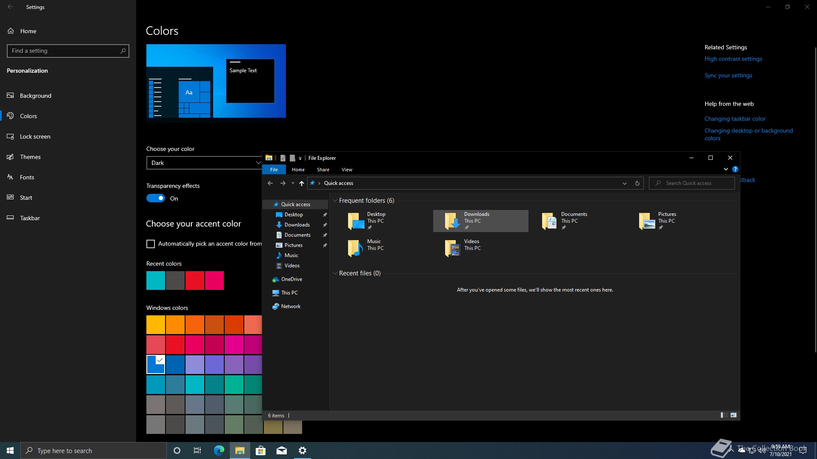Select Quick access in navigation pane
The image size is (817, 459).
click(295, 204)
